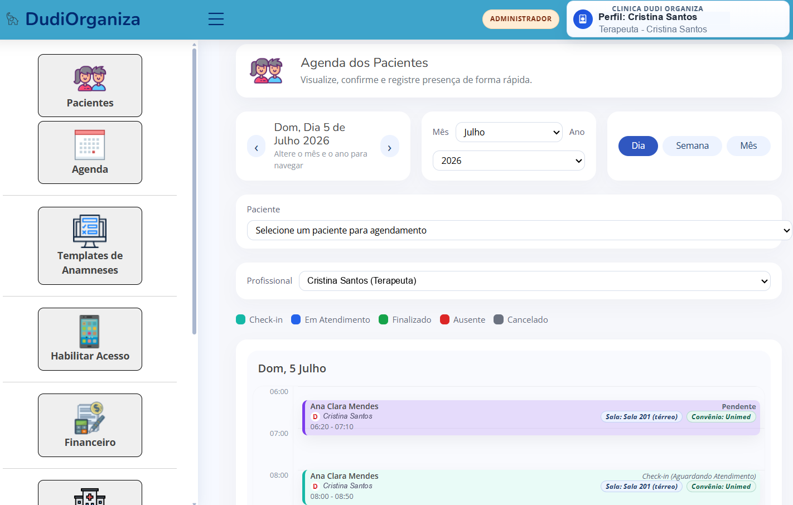The image size is (793, 505).
Task: Click the 08:00 - 08:50 time range text
Action: (332, 497)
